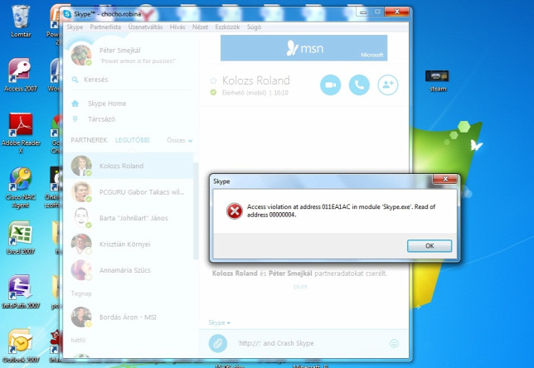The width and height of the screenshot is (534, 368).
Task: Click Bordás Áron's avatar
Action: click(x=81, y=317)
